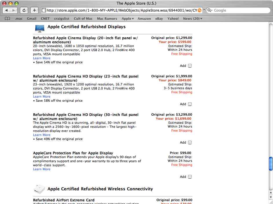Click the 'Your price: $1,699.00' text
This screenshot has width=273, height=204.
[x=173, y=119]
